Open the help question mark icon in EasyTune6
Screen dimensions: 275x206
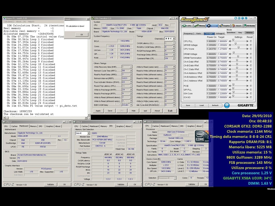[x=243, y=18]
